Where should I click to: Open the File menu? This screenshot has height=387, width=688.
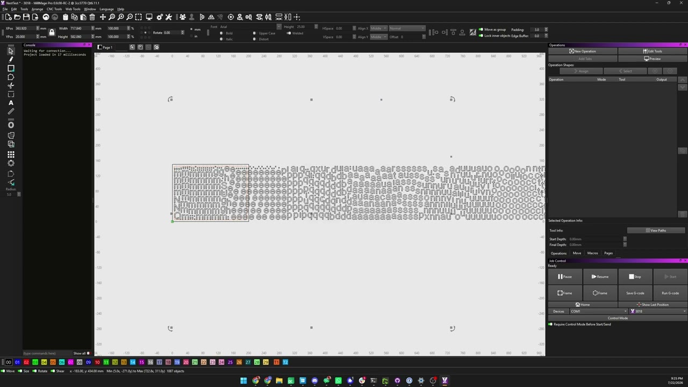5,9
